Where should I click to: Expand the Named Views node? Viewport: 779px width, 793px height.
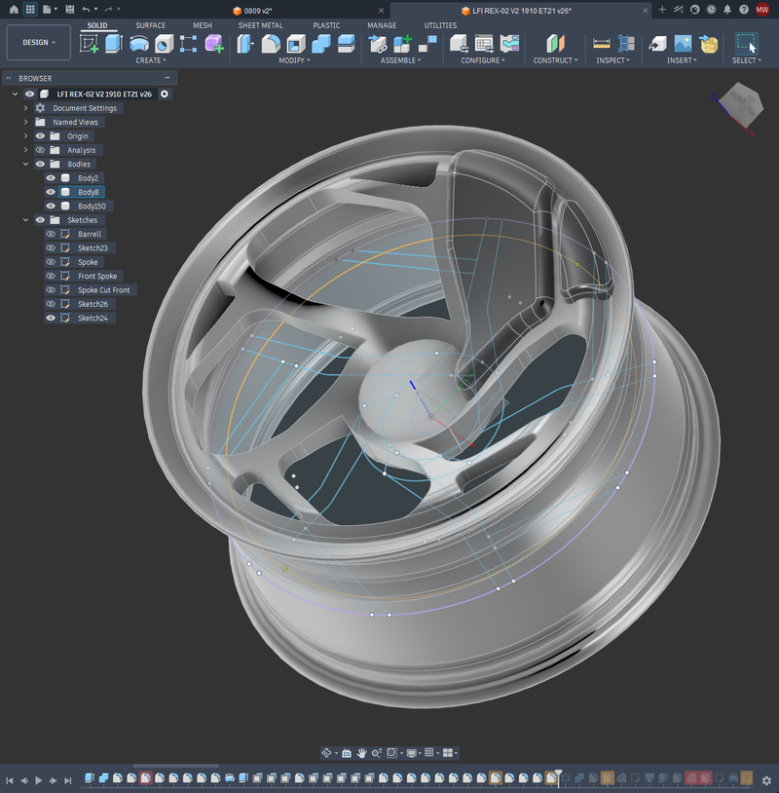(x=25, y=122)
